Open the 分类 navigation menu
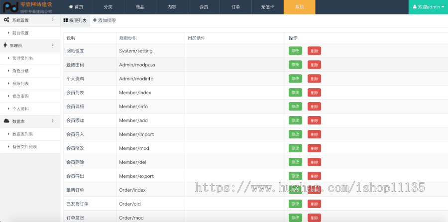448x222 pixels. click(108, 7)
